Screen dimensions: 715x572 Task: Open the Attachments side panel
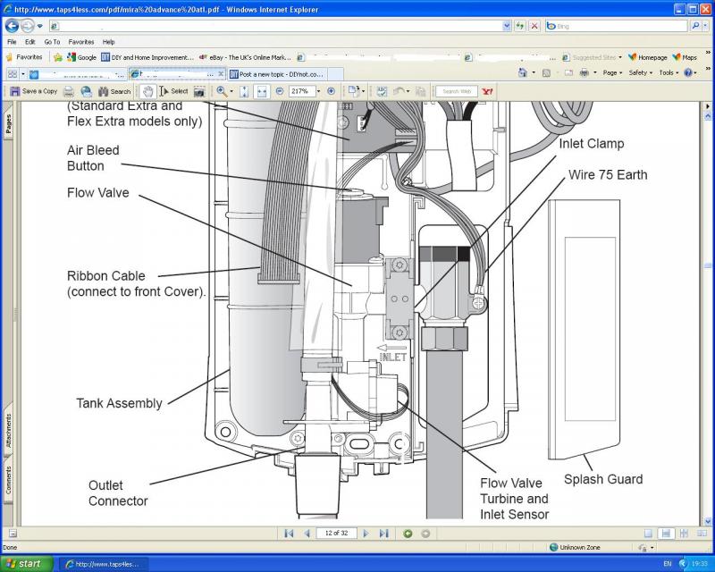(x=8, y=430)
